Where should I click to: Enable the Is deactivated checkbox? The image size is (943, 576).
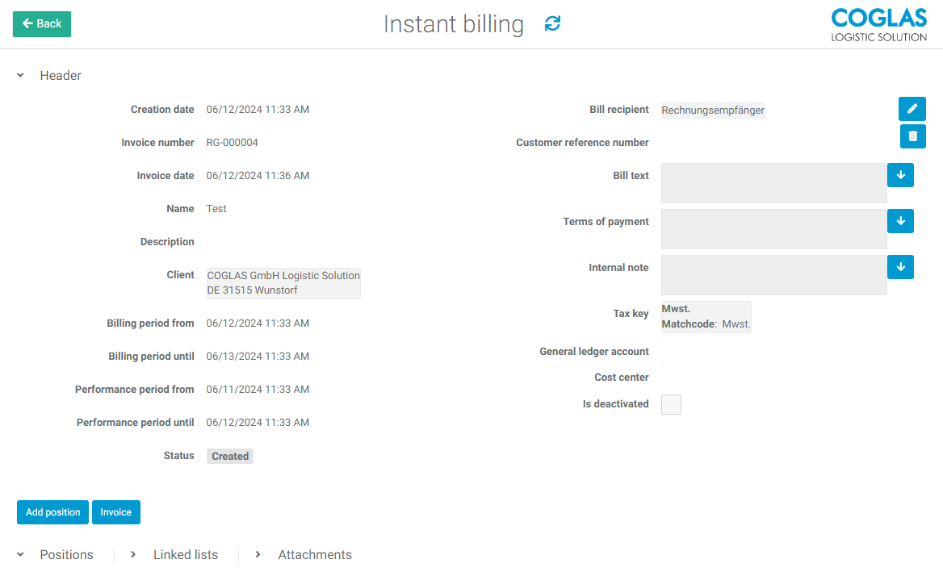(671, 404)
